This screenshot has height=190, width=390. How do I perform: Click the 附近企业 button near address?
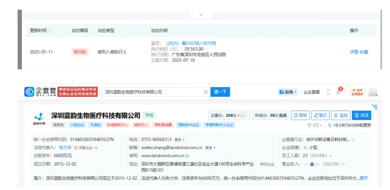(x=267, y=164)
